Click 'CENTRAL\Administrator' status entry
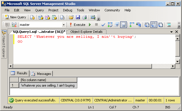 point(113,100)
